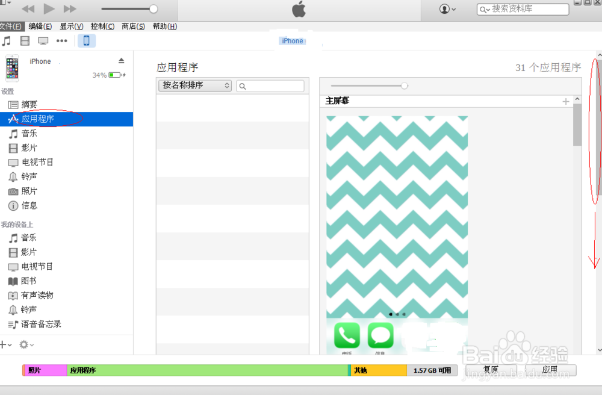This screenshot has width=602, height=395.
Task: Select the iPhone device button in toolbar
Action: click(x=86, y=40)
